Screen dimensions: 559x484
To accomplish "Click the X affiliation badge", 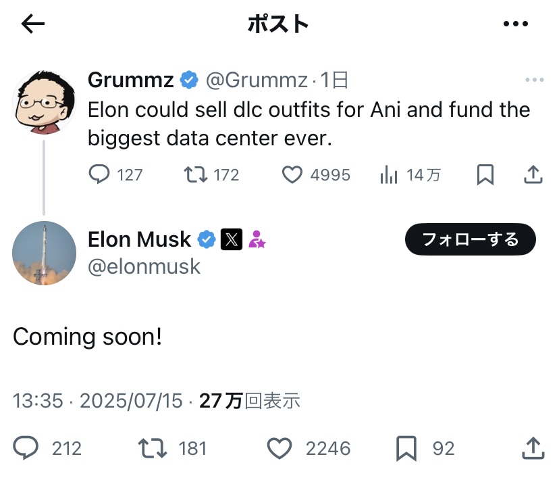I will 232,239.
